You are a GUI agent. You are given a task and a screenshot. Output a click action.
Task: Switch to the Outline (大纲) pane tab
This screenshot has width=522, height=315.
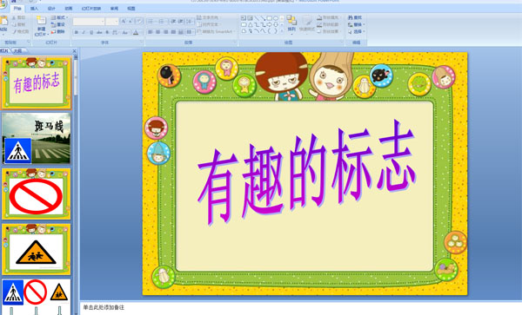(x=17, y=51)
